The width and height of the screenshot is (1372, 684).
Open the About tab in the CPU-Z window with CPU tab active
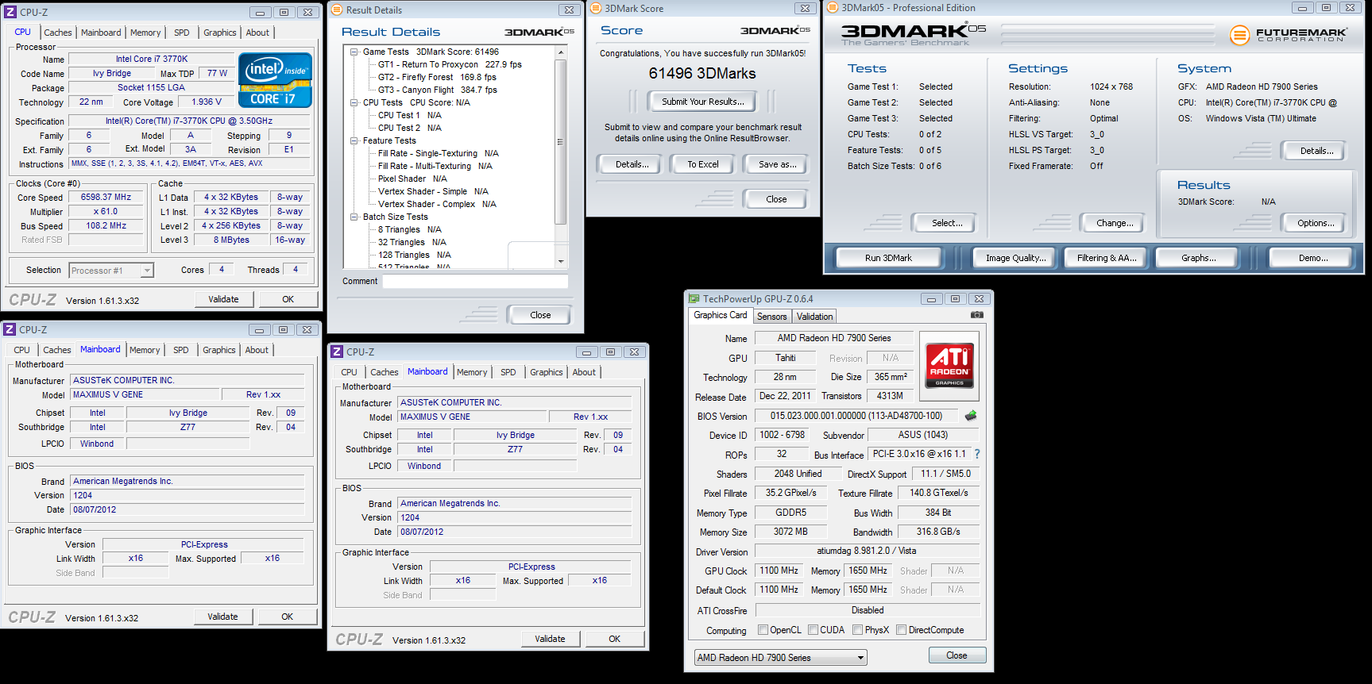coord(257,33)
